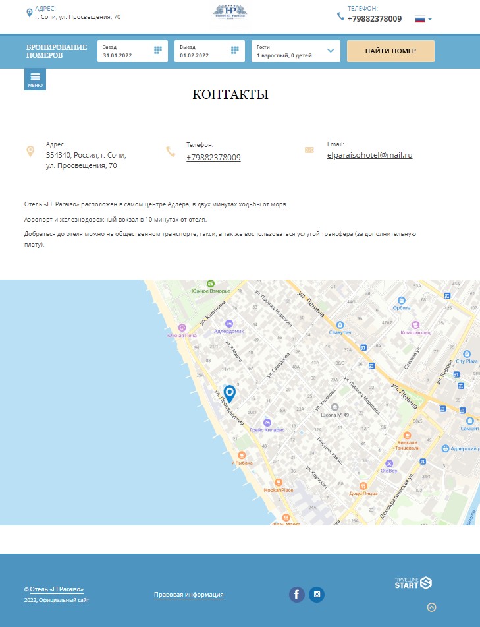
Task: Click Орбита marker on map
Action: click(402, 300)
